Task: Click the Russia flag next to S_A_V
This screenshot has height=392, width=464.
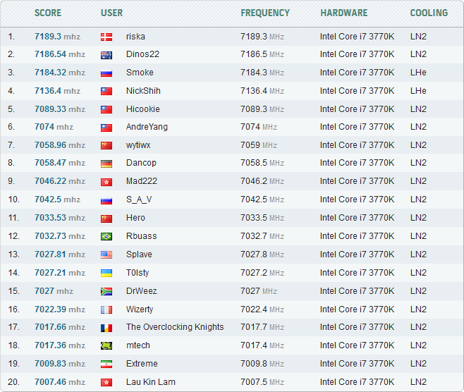Action: 106,200
